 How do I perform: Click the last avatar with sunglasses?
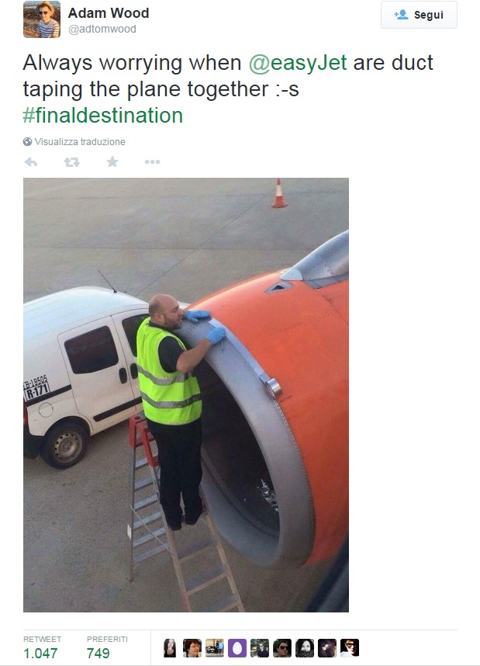350,648
